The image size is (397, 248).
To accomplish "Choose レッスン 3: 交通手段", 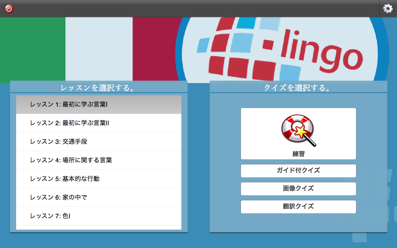I will click(x=99, y=142).
